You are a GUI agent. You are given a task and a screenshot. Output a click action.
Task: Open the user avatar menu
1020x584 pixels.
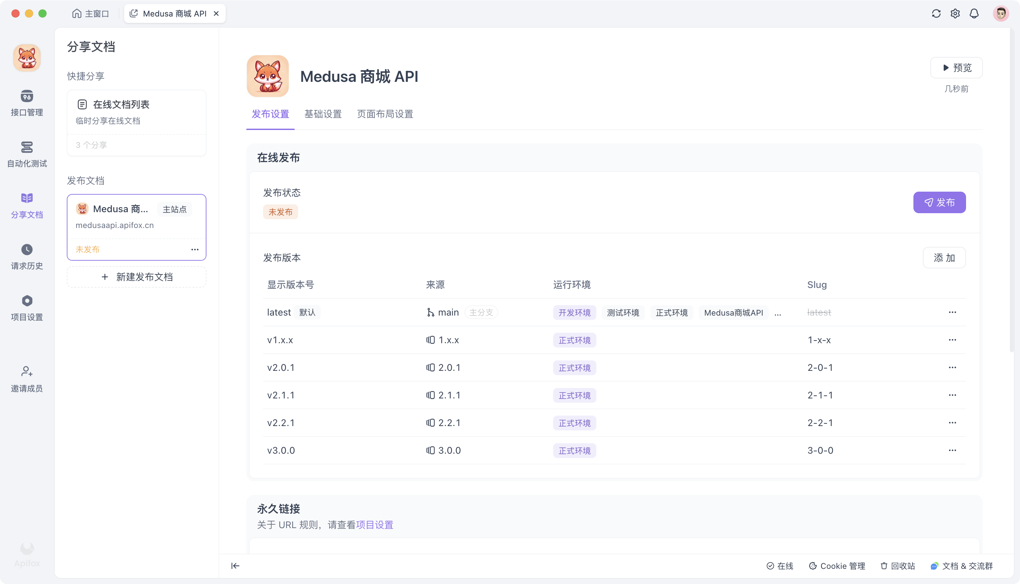[x=1001, y=13]
